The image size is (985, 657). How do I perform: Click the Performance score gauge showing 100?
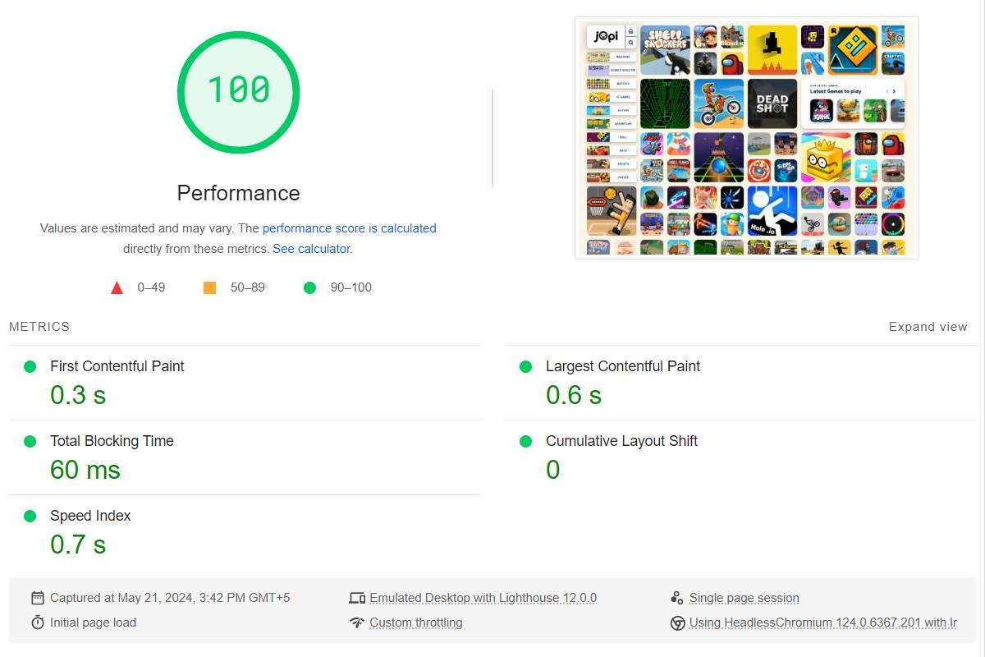[x=238, y=91]
